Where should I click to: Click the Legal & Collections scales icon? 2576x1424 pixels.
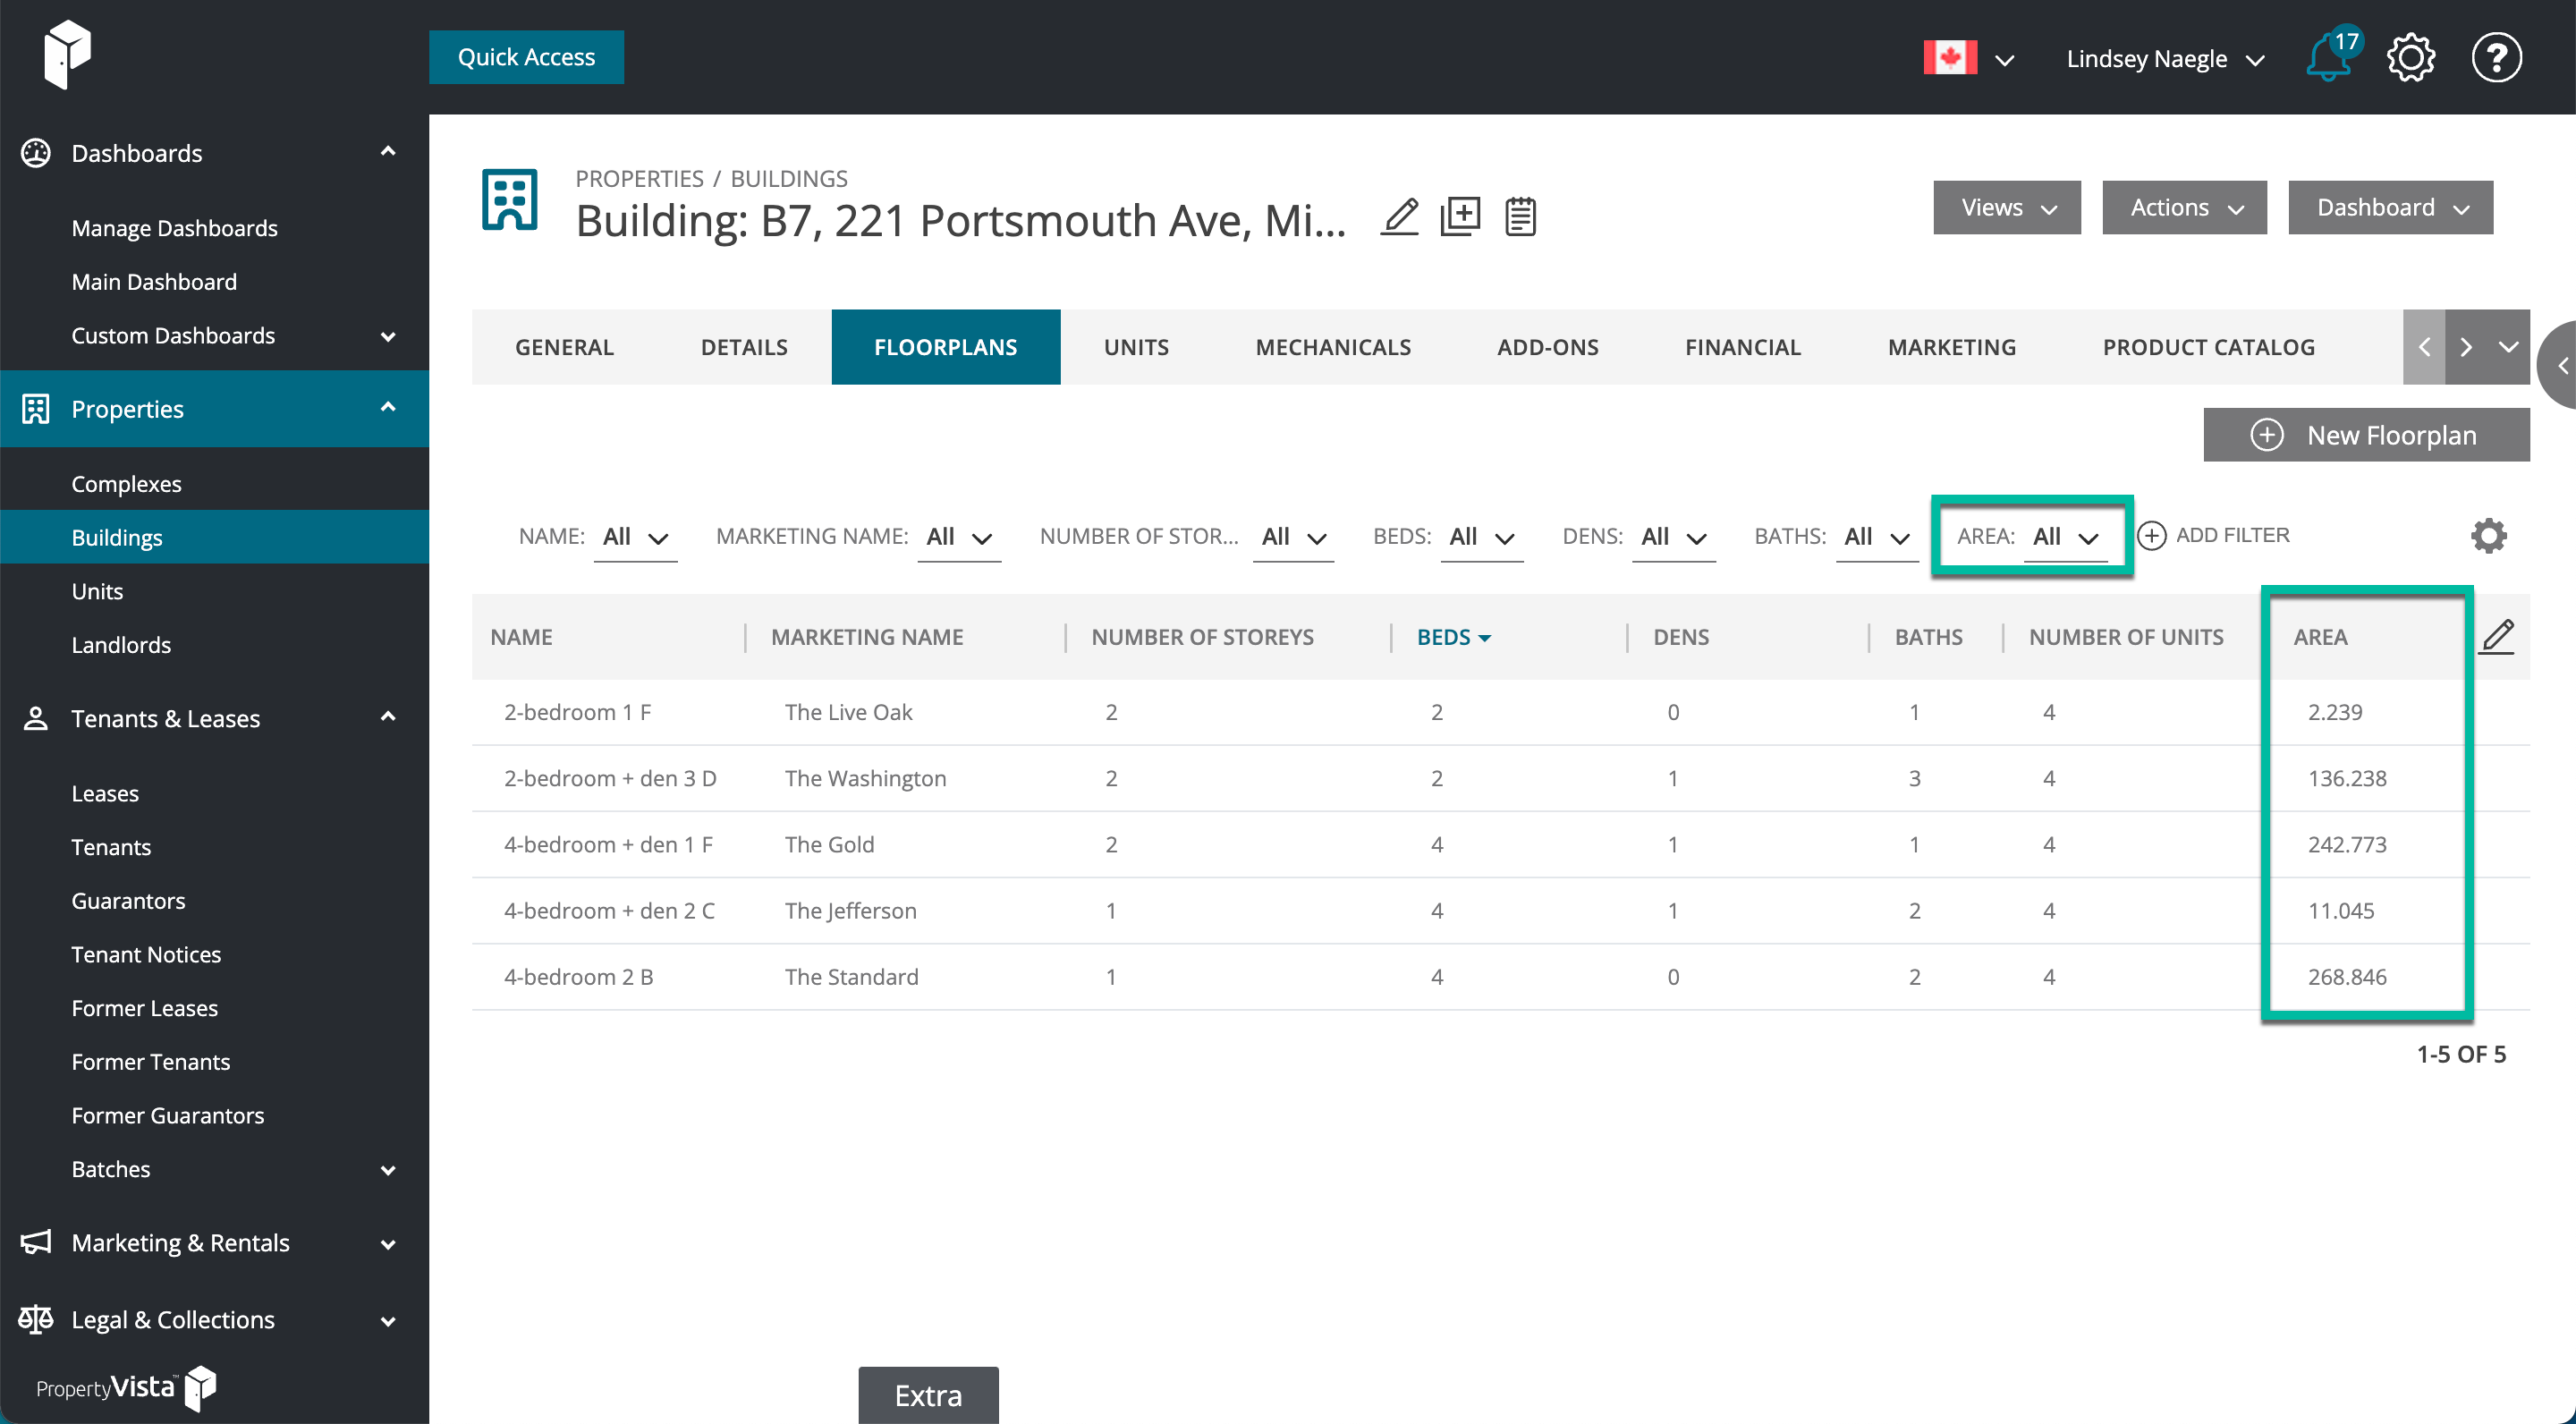click(36, 1319)
